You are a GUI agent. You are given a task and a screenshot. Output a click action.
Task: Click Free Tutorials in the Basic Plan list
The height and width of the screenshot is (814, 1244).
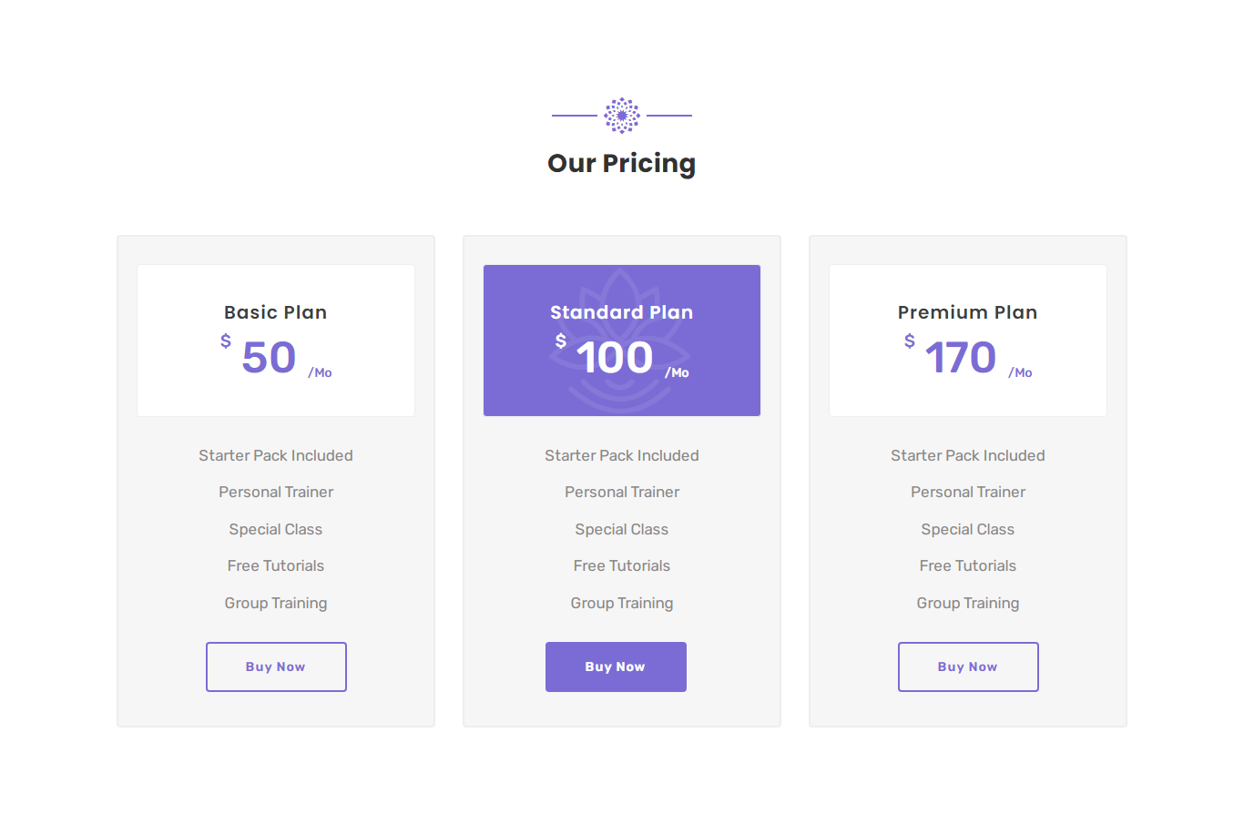[x=276, y=565]
